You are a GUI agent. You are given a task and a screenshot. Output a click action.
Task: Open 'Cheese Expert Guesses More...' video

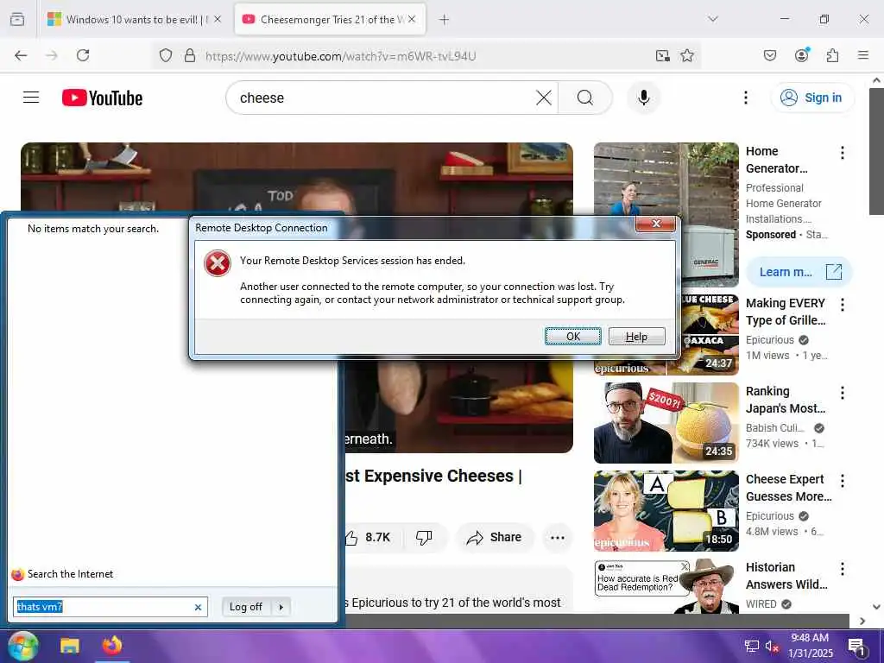pyautogui.click(x=789, y=488)
